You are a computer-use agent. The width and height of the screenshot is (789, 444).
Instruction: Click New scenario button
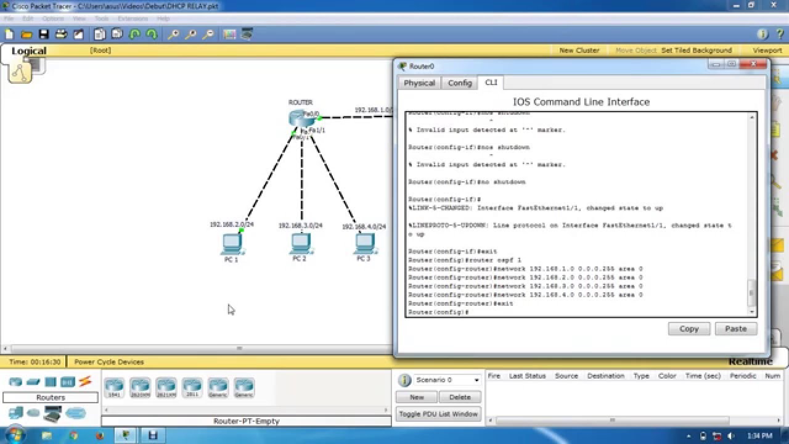click(x=417, y=397)
